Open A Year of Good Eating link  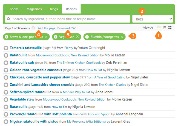pyautogui.click(x=110, y=77)
